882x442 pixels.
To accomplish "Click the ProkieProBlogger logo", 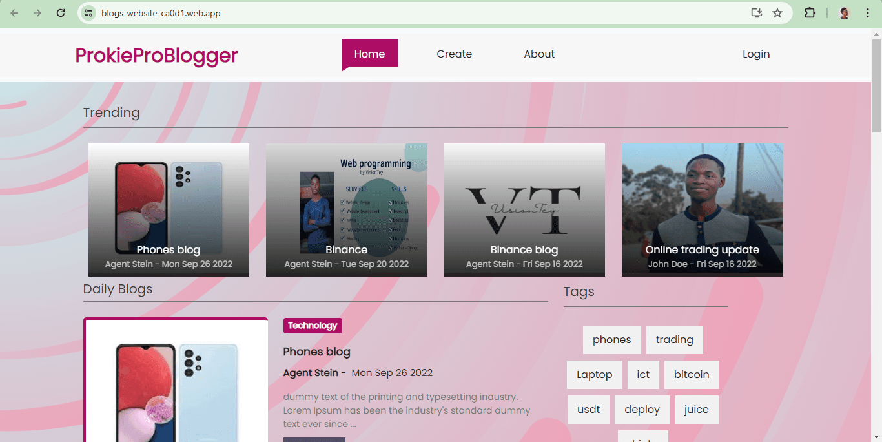I will [x=156, y=56].
